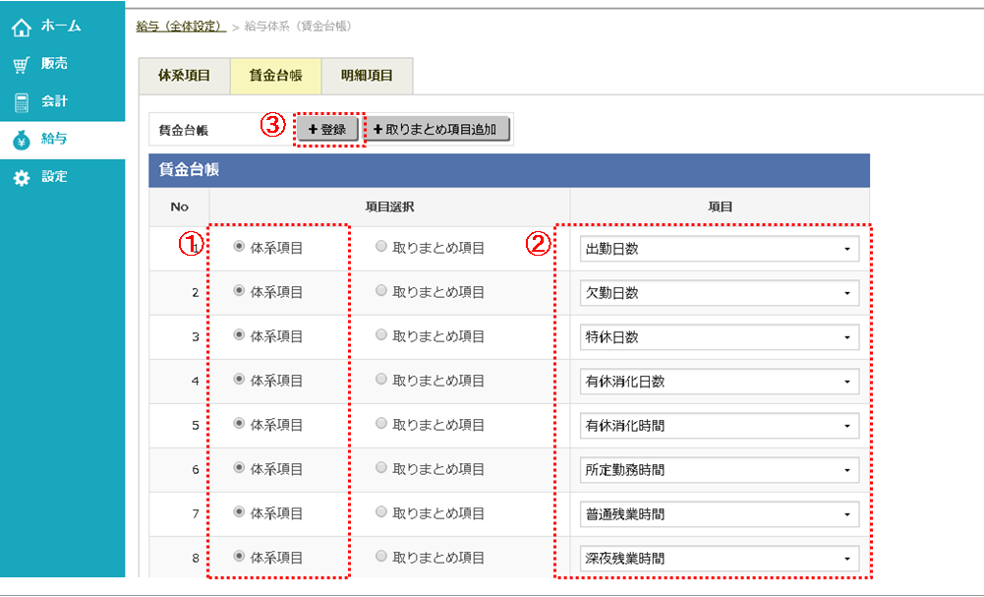Select 取りまとめ項目 radio for row 1

coord(381,248)
